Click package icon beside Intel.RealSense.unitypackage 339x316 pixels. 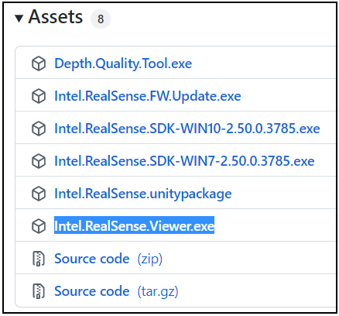pyautogui.click(x=39, y=194)
